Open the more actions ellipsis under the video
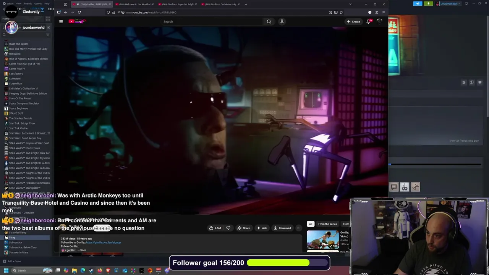 point(299,228)
